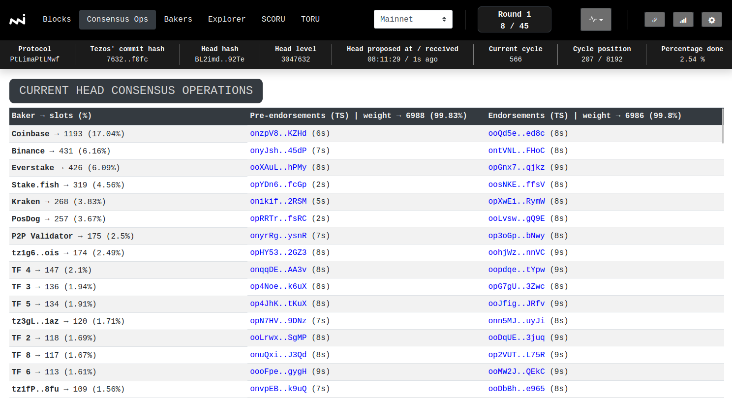732x398 pixels.
Task: Open the settings gear icon
Action: click(711, 20)
